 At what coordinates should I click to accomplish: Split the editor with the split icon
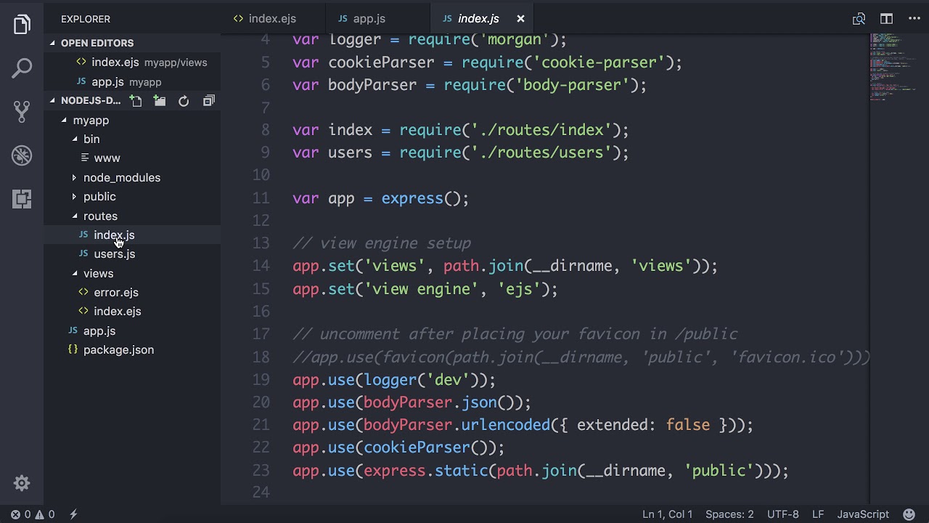pos(886,19)
